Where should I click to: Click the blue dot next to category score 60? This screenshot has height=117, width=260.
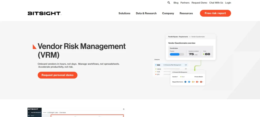point(156,65)
